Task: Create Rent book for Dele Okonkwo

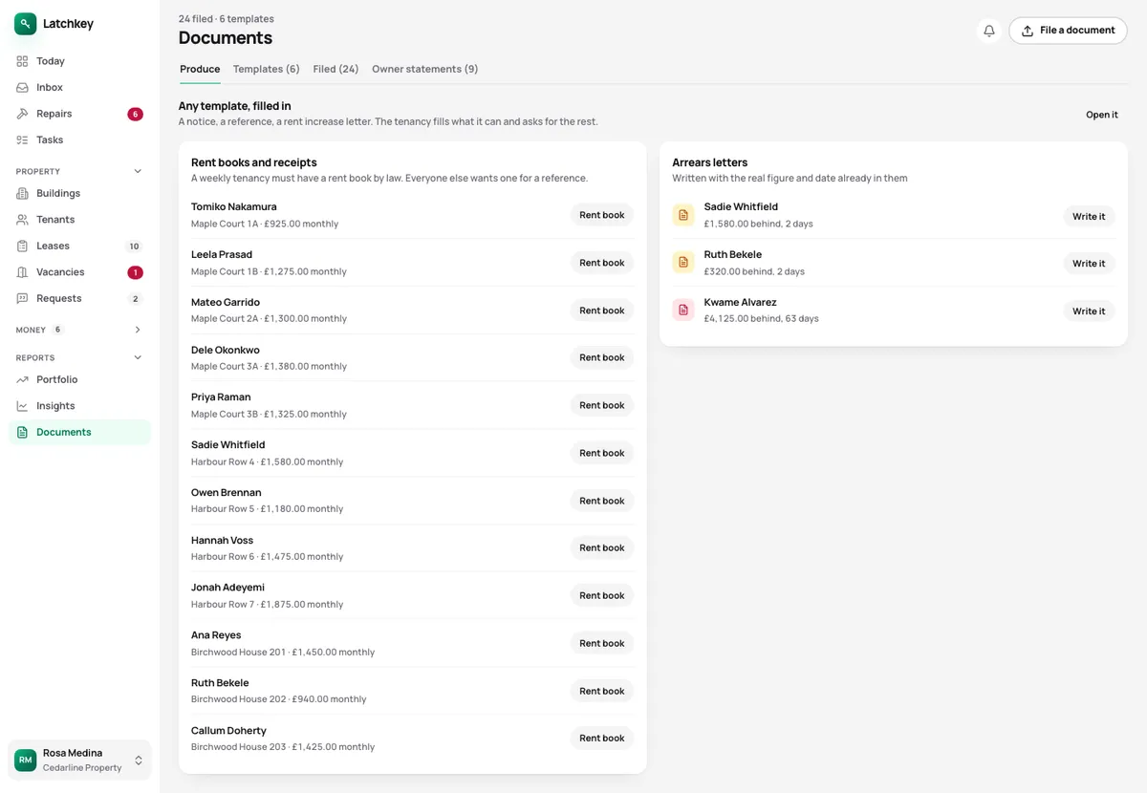Action: [x=602, y=358]
